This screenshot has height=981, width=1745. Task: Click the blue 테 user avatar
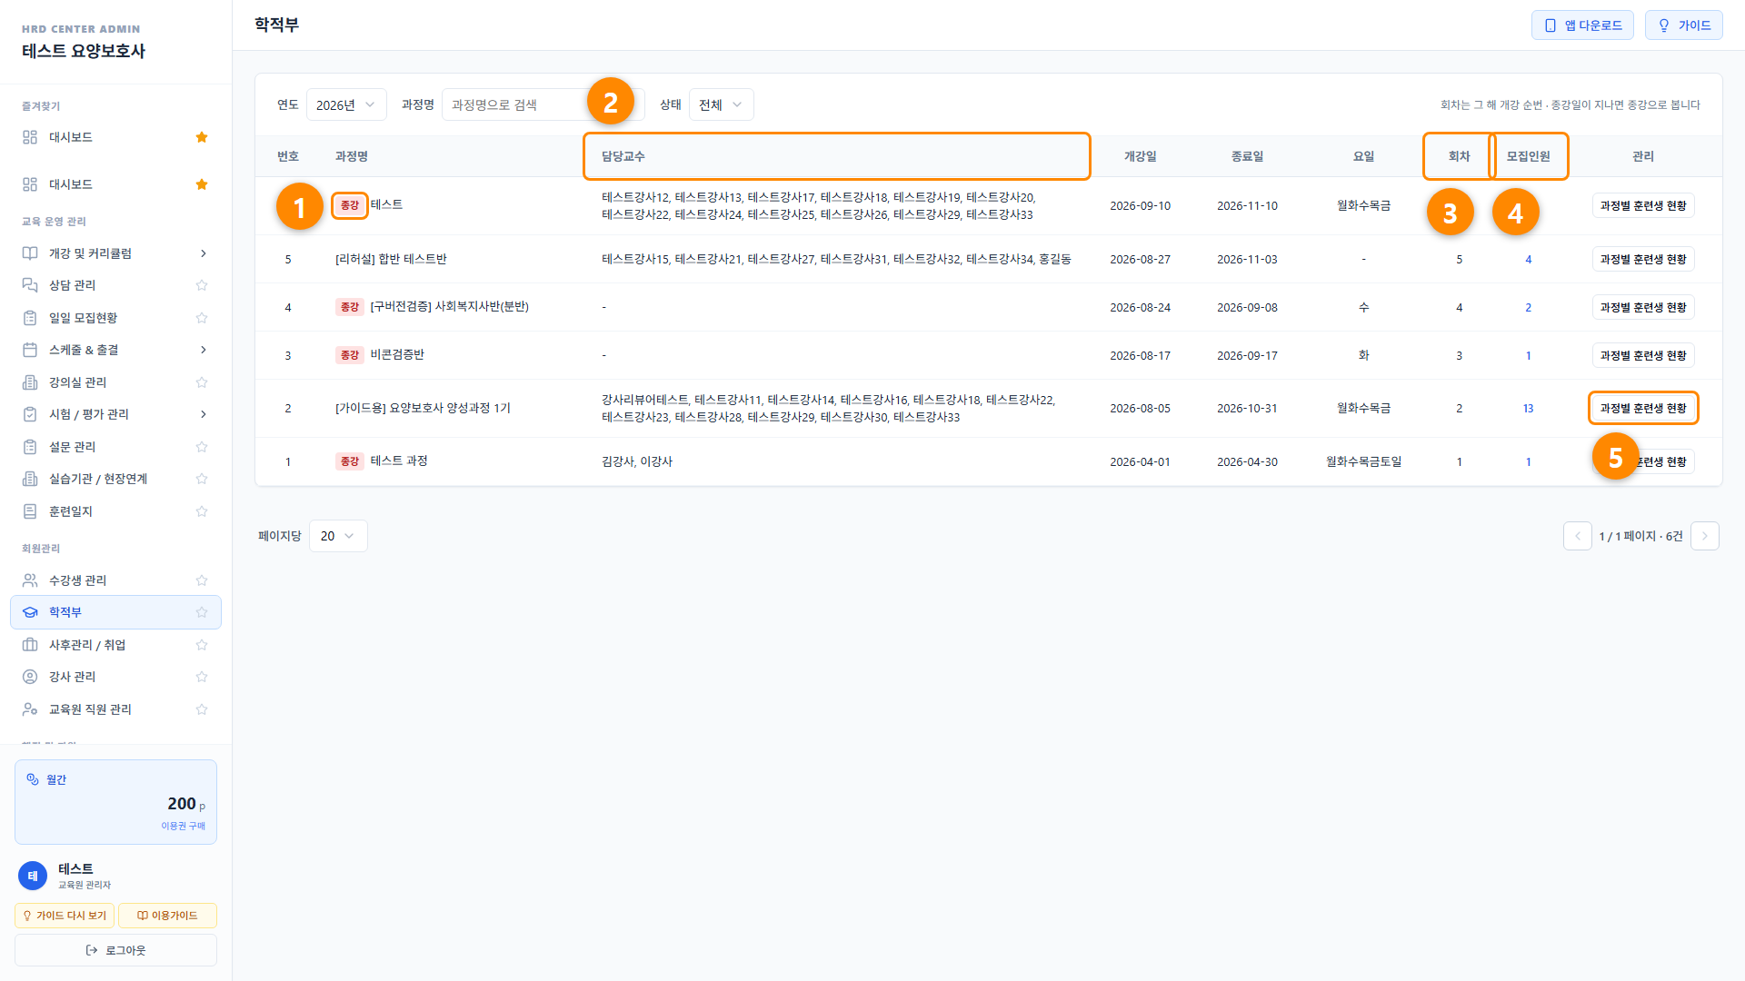pyautogui.click(x=33, y=876)
